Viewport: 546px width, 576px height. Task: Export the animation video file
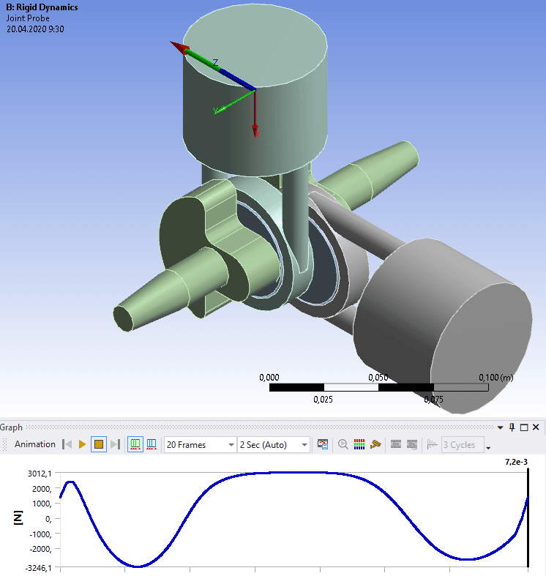(322, 444)
